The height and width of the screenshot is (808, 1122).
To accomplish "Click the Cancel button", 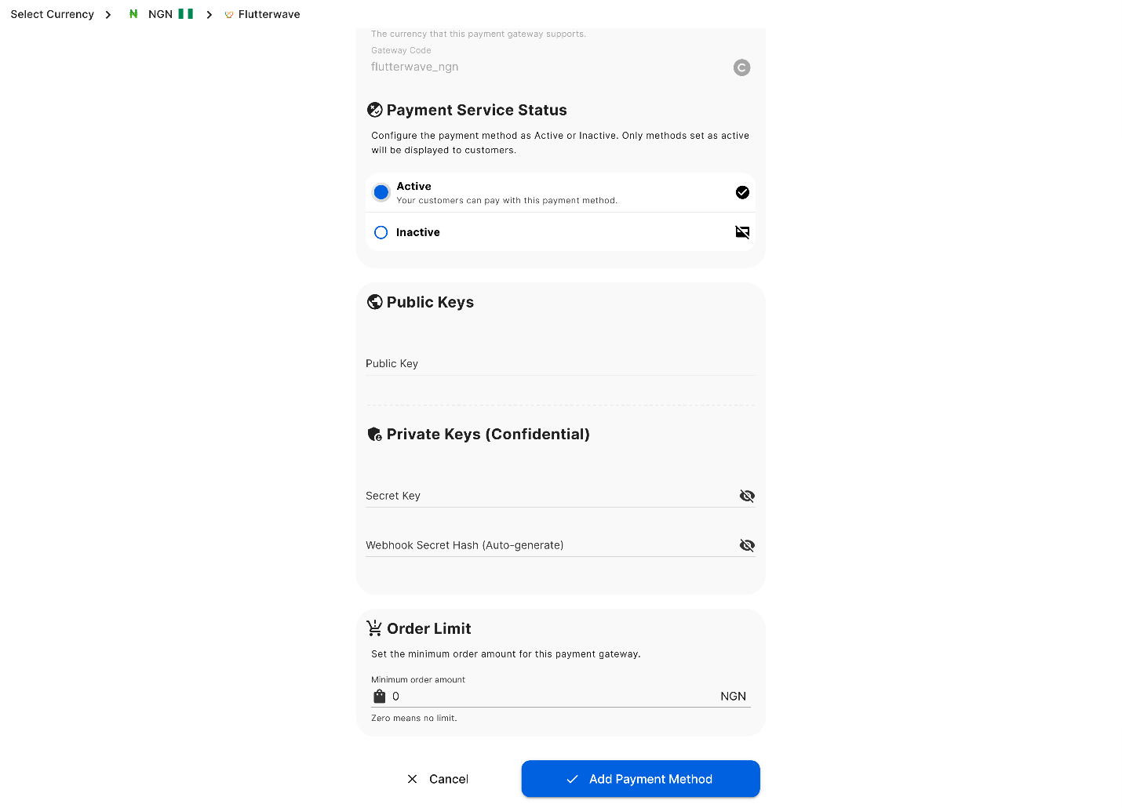I will 438,779.
